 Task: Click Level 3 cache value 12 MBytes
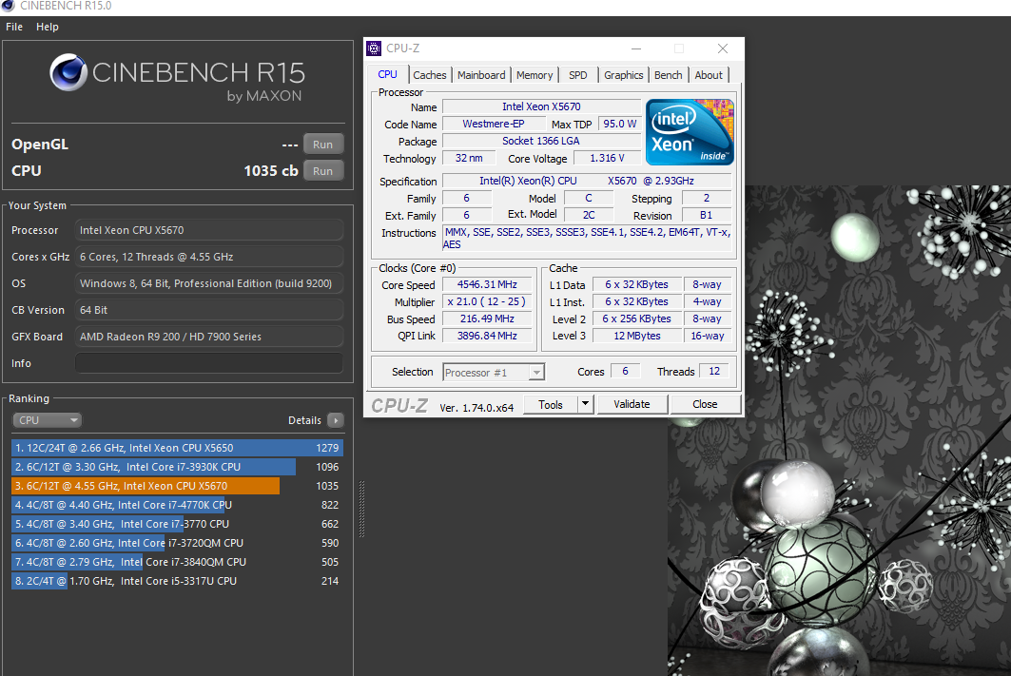pos(637,336)
